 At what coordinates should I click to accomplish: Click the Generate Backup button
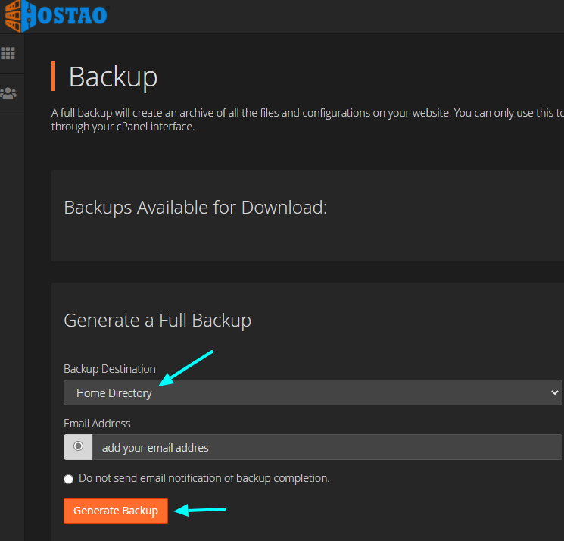pyautogui.click(x=115, y=511)
